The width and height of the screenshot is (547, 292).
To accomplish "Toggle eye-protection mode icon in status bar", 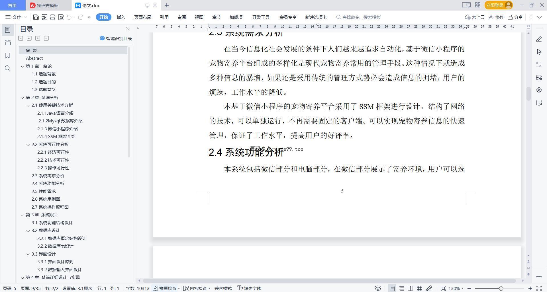I will pyautogui.click(x=378, y=288).
